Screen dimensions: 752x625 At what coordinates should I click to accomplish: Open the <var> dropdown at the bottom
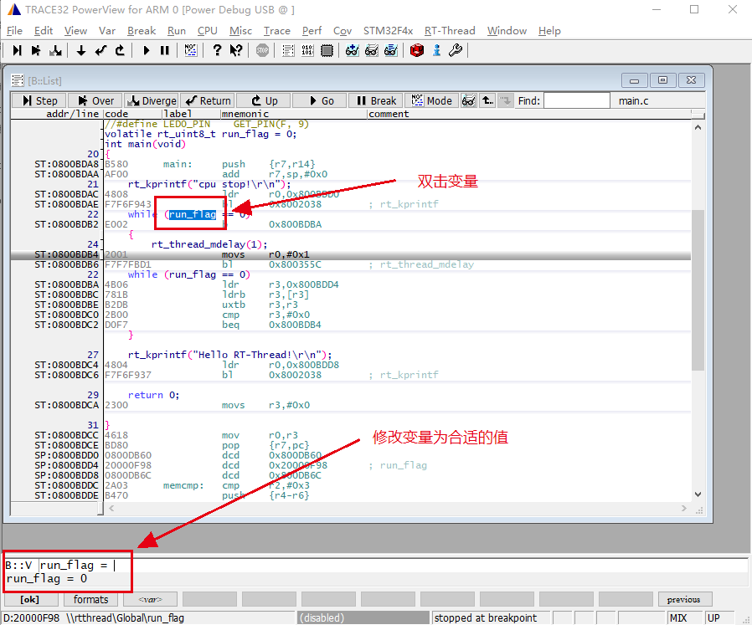click(x=149, y=599)
